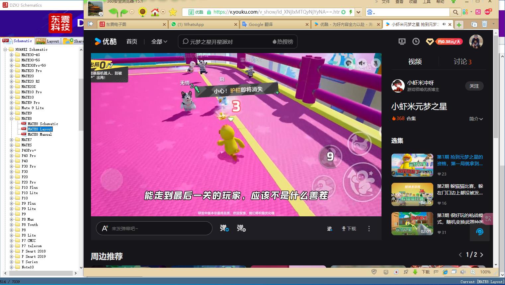Open the PADS Layout tab in DZKJ

[47, 41]
